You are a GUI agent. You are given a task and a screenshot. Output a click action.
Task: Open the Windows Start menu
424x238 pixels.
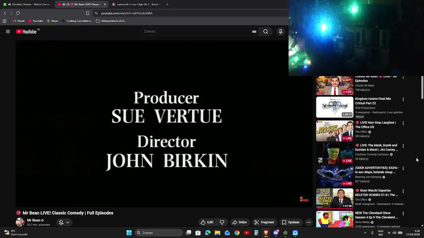coord(129,233)
